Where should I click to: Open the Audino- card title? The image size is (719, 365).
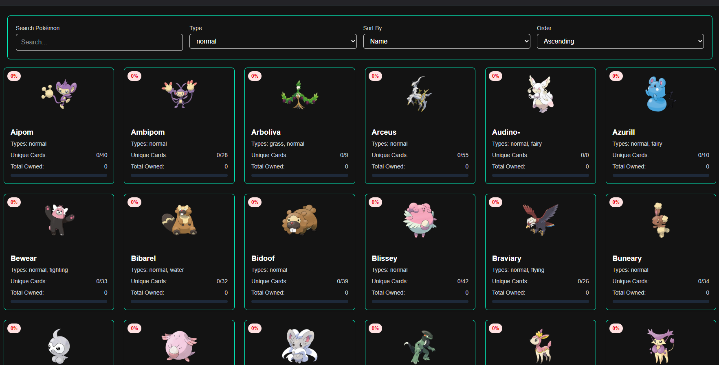[506, 132]
